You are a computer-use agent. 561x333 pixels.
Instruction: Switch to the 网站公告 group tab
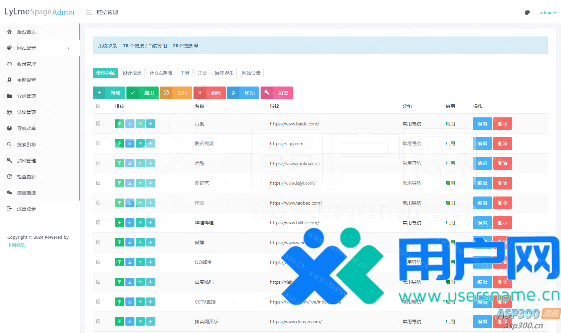pyautogui.click(x=251, y=73)
